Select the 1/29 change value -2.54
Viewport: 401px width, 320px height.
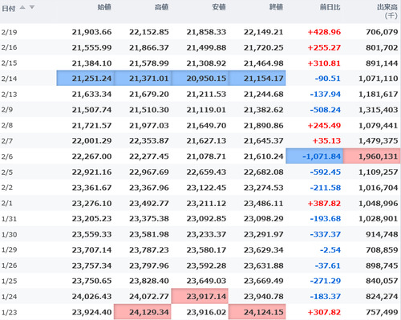point(330,249)
